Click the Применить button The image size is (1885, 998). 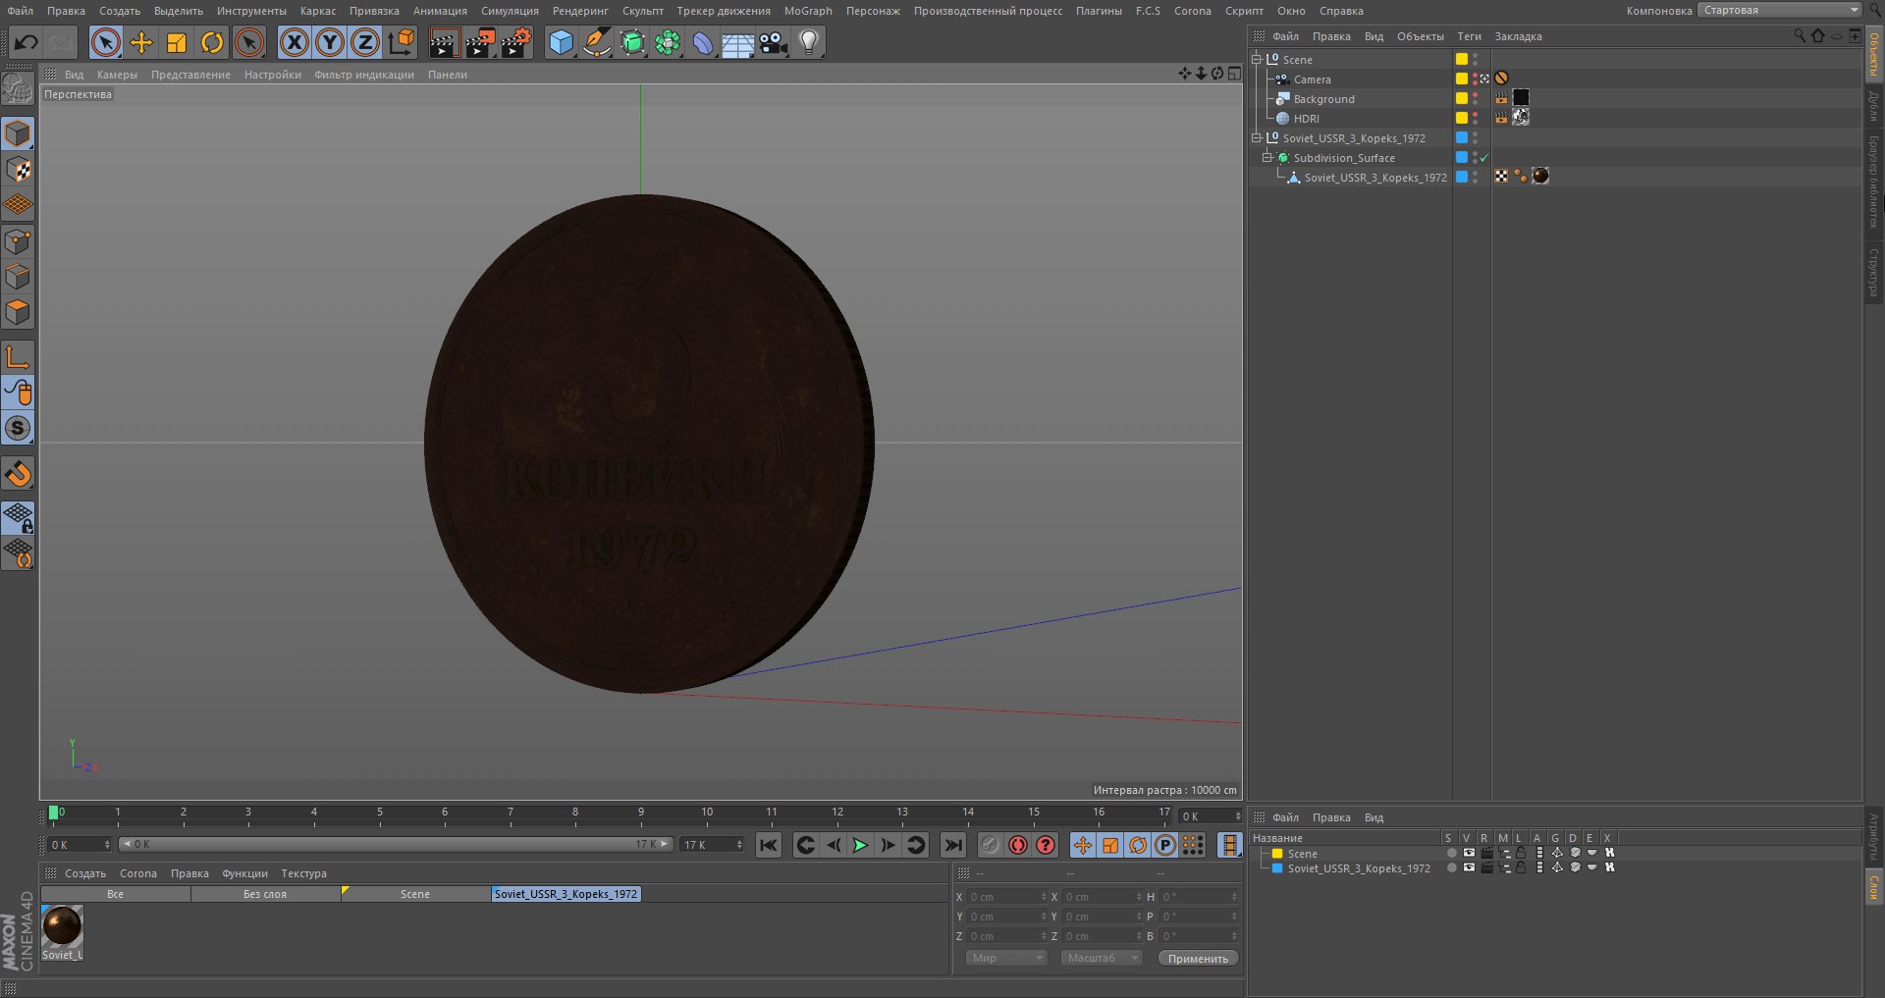click(1198, 959)
